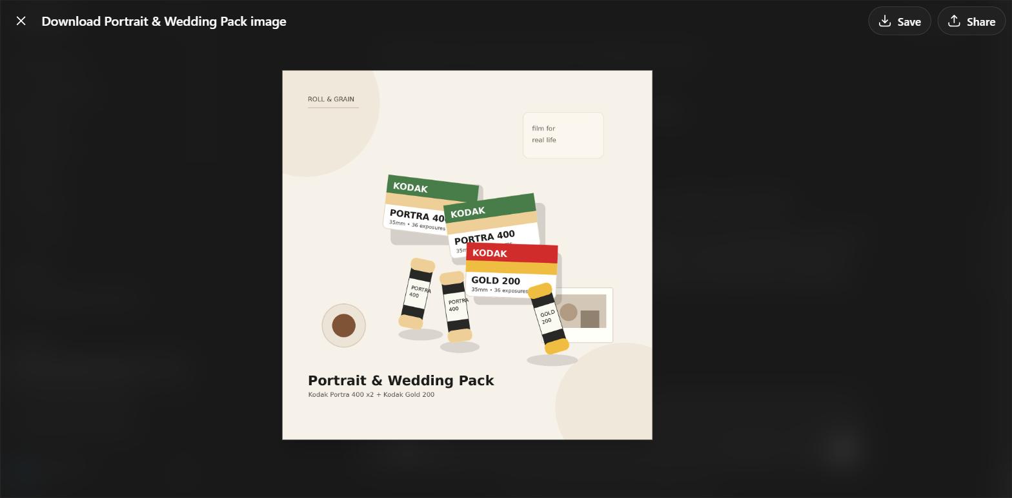1012x498 pixels.
Task: Click the Portrait & Wedding Pack image preview
Action: (467, 255)
